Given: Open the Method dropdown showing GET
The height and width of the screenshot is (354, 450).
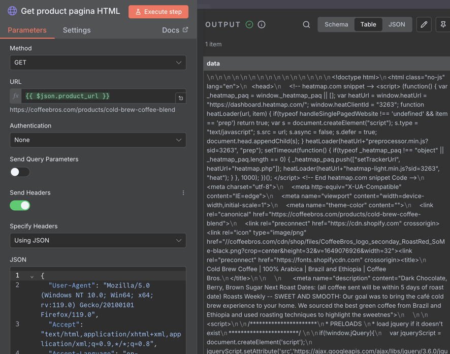Looking at the screenshot, I should tap(98, 62).
